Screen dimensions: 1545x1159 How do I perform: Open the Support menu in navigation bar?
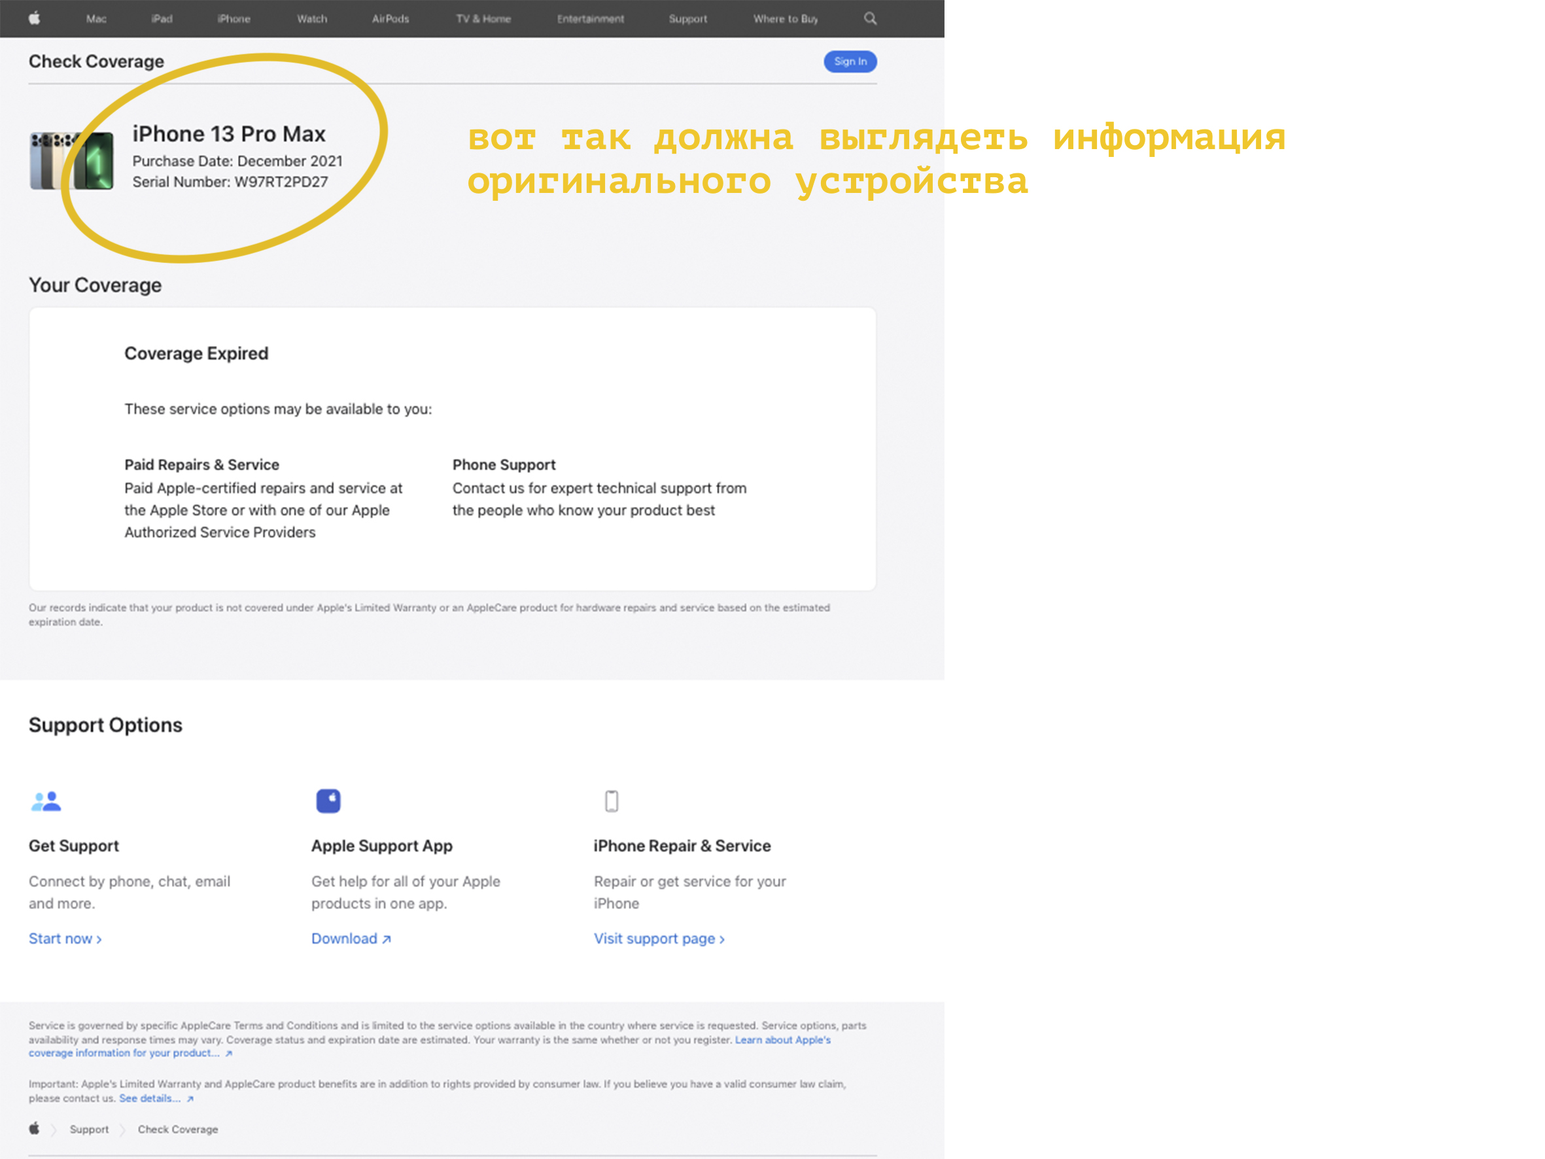click(687, 19)
